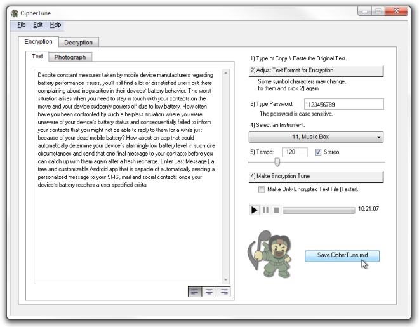Center align the text
The image size is (419, 327).
pyautogui.click(x=209, y=292)
